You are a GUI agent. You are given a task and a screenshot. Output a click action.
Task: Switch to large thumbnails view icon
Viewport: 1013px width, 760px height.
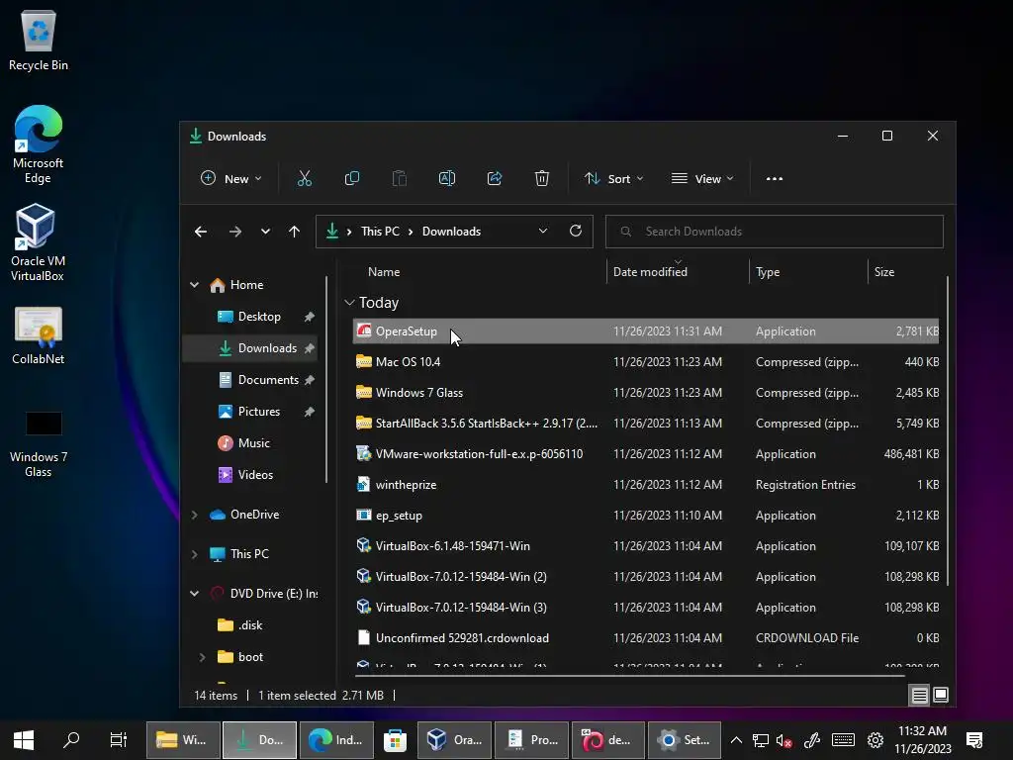pyautogui.click(x=942, y=695)
